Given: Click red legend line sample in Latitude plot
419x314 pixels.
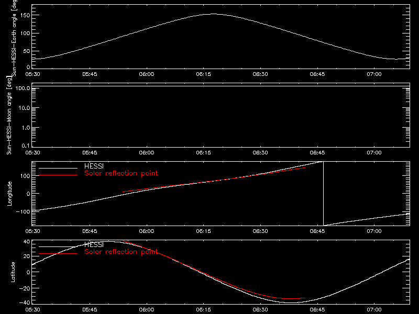Looking at the screenshot, I should 58,254.
